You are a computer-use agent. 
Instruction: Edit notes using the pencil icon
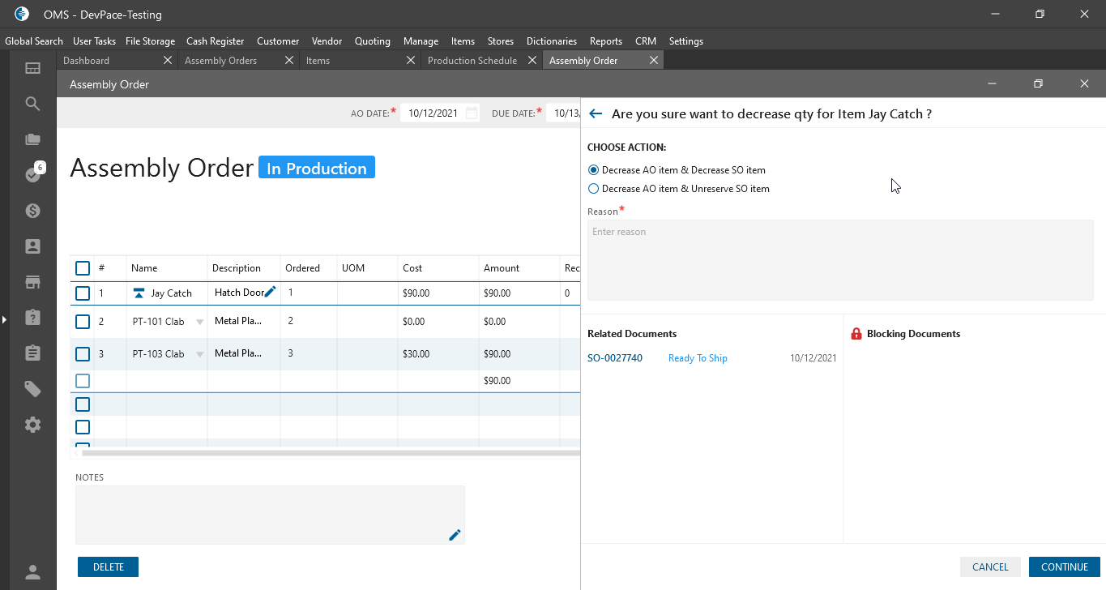point(455,535)
